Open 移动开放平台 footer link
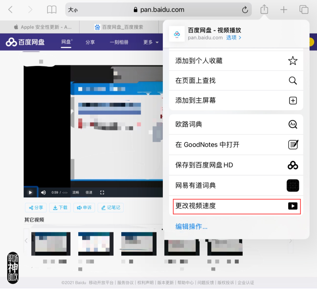The width and height of the screenshot is (317, 290). tap(101, 283)
